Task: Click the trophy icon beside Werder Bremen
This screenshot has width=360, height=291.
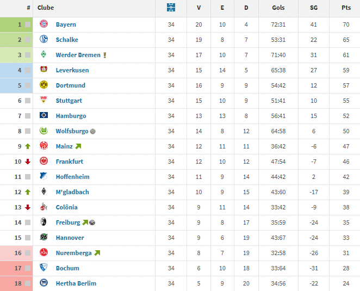Action: pyautogui.click(x=105, y=55)
